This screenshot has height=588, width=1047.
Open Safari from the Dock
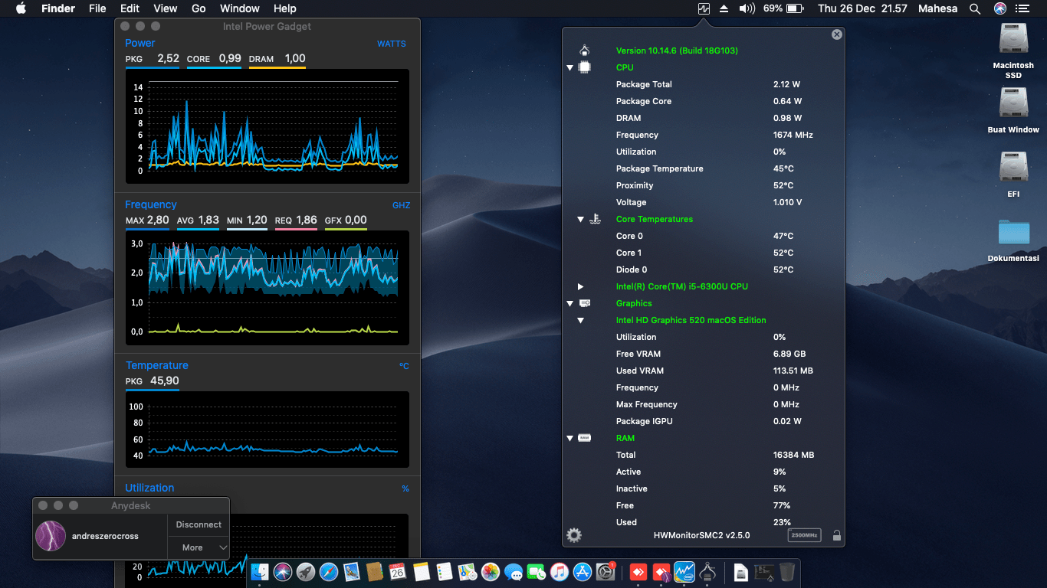click(x=329, y=571)
